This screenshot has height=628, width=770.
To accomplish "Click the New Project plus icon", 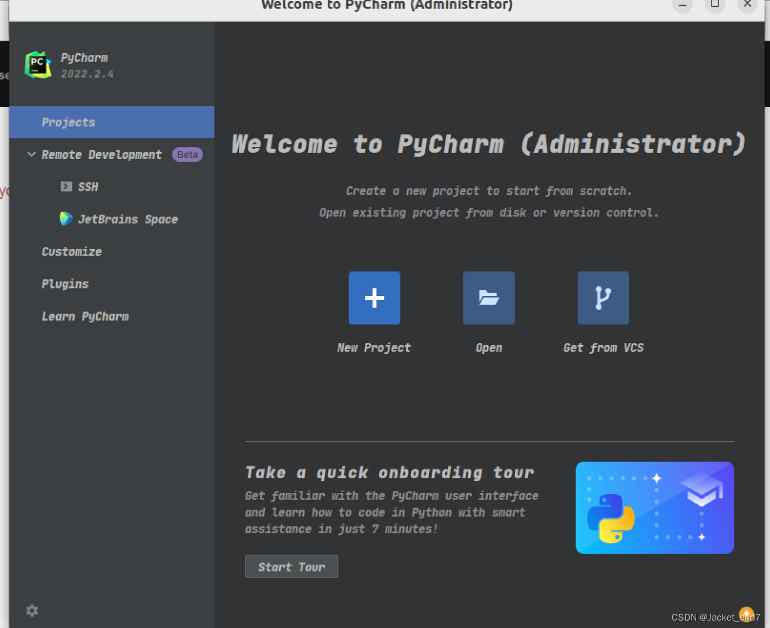I will pyautogui.click(x=374, y=298).
